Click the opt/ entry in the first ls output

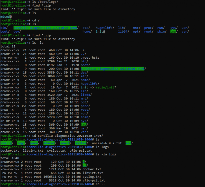(x=136, y=32)
